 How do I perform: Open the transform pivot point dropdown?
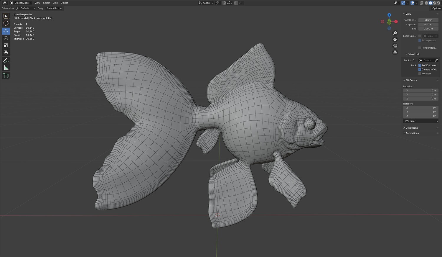click(x=218, y=3)
